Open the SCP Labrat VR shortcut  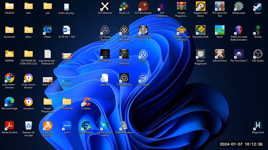(x=143, y=78)
